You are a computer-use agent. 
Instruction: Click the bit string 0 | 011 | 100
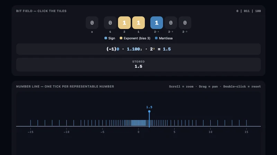point(249,11)
